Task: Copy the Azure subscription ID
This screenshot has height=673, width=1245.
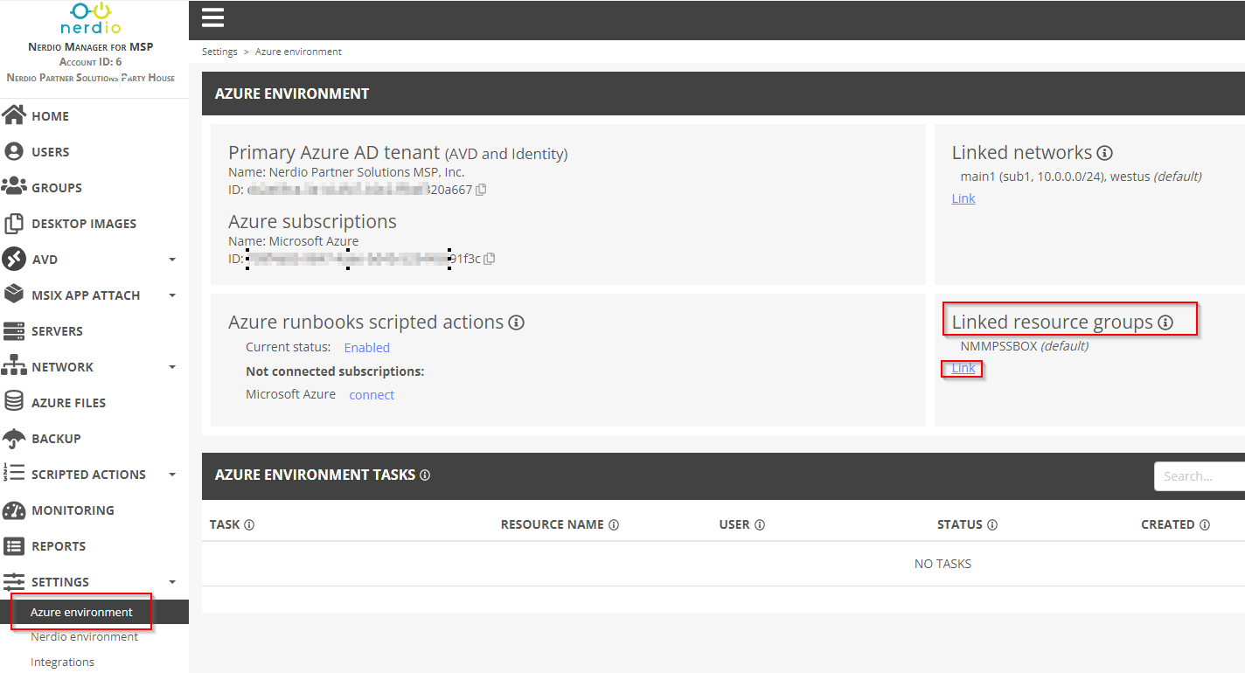Action: click(x=490, y=259)
